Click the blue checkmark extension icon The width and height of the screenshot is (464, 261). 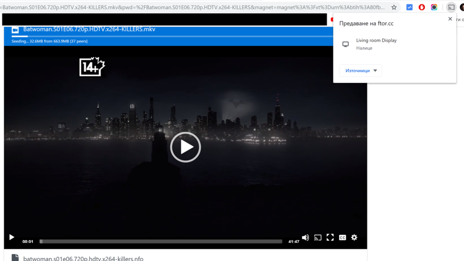pos(409,7)
